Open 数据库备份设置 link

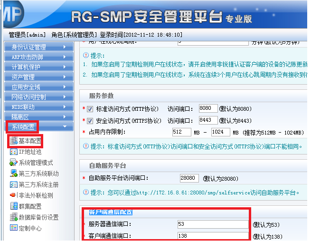tap(38, 217)
